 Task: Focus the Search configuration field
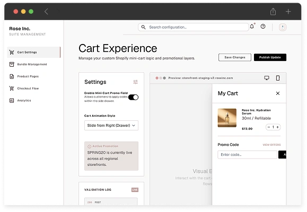(193, 27)
